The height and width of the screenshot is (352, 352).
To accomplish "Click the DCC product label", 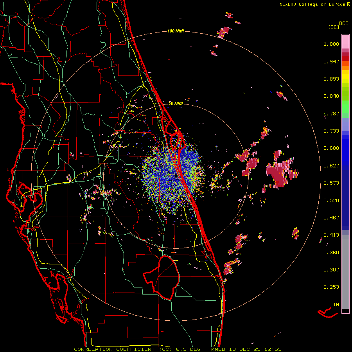I will 344,23.
